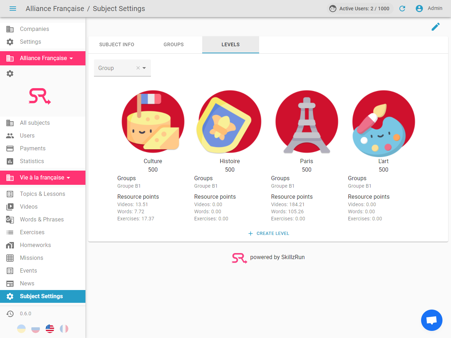The height and width of the screenshot is (338, 451).
Task: Click the Payments card icon
Action: pyautogui.click(x=10, y=149)
